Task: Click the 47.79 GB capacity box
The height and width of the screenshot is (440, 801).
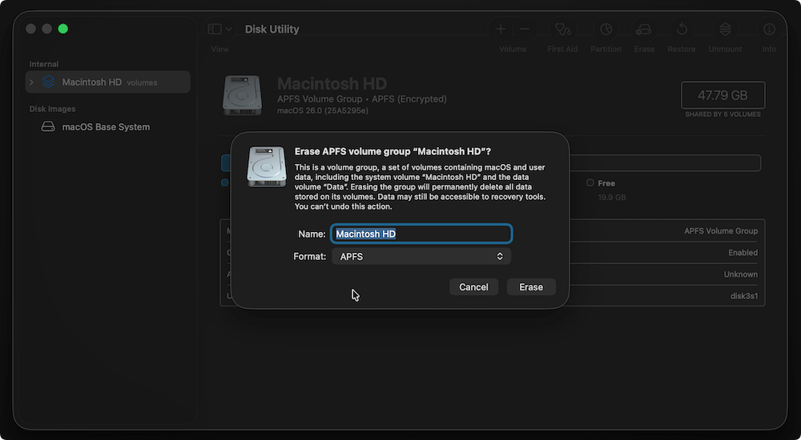Action: (x=723, y=95)
